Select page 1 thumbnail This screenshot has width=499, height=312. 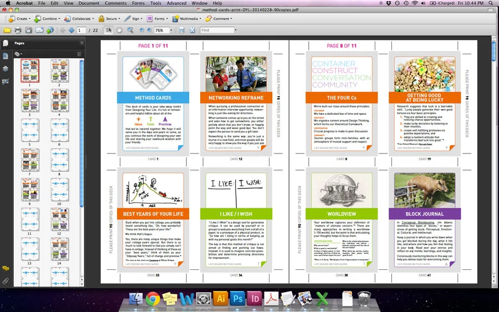[30, 70]
